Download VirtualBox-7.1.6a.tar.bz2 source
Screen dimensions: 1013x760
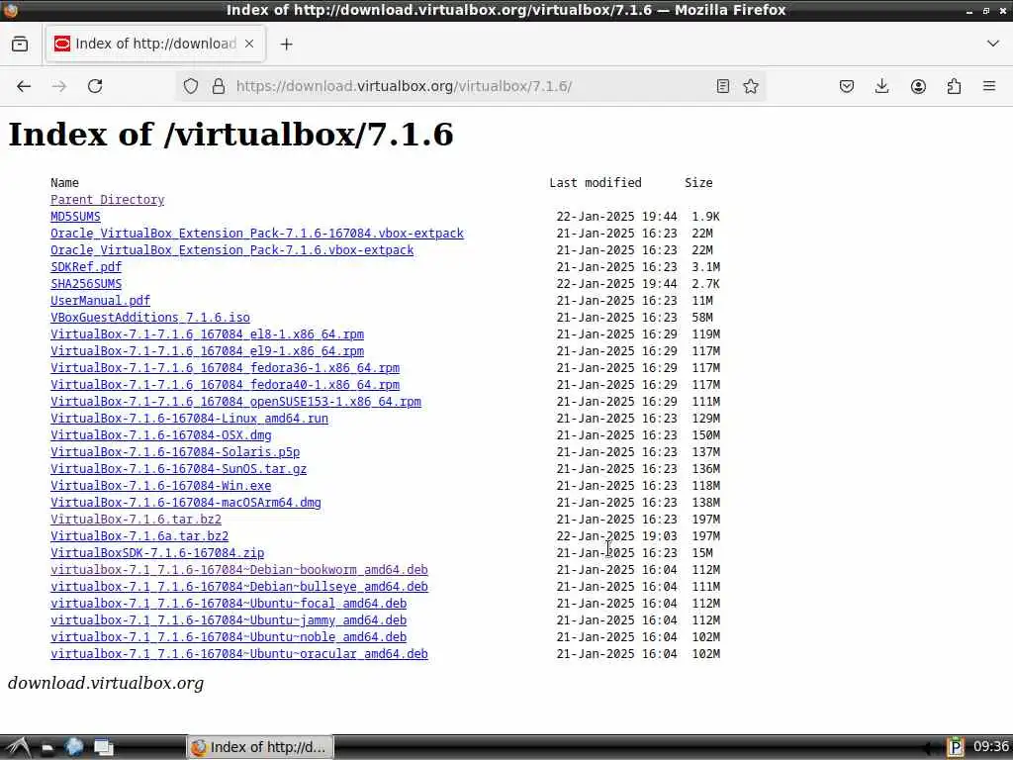(x=139, y=535)
